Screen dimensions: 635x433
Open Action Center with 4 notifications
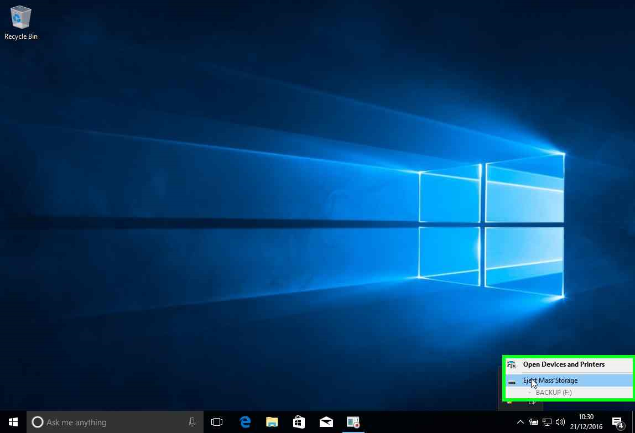coord(618,422)
